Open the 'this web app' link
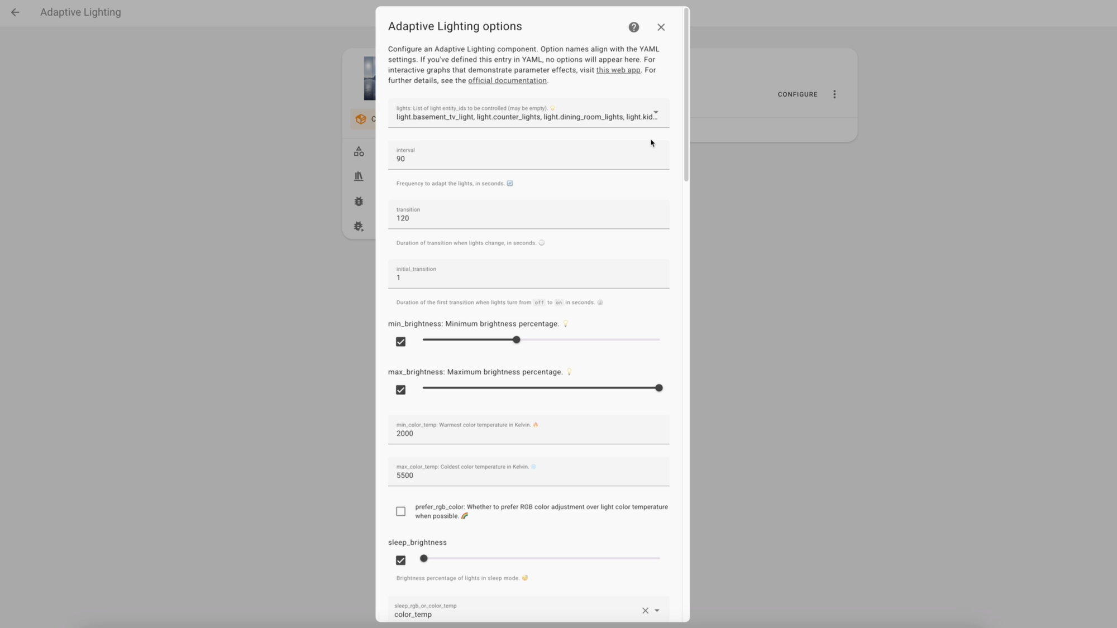The height and width of the screenshot is (628, 1117). (618, 70)
